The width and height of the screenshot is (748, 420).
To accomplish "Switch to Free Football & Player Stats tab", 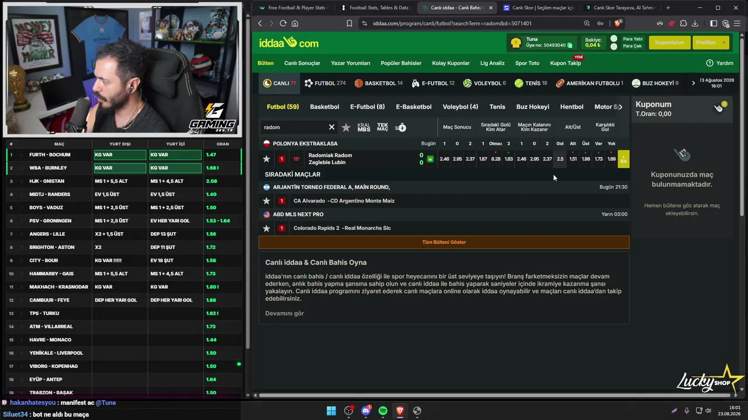I will click(x=293, y=8).
